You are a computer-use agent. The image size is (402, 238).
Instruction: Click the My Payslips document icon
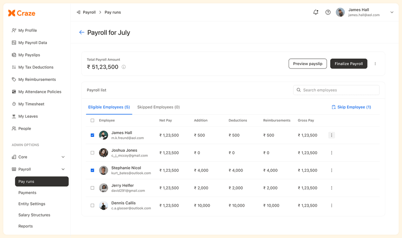tap(14, 55)
